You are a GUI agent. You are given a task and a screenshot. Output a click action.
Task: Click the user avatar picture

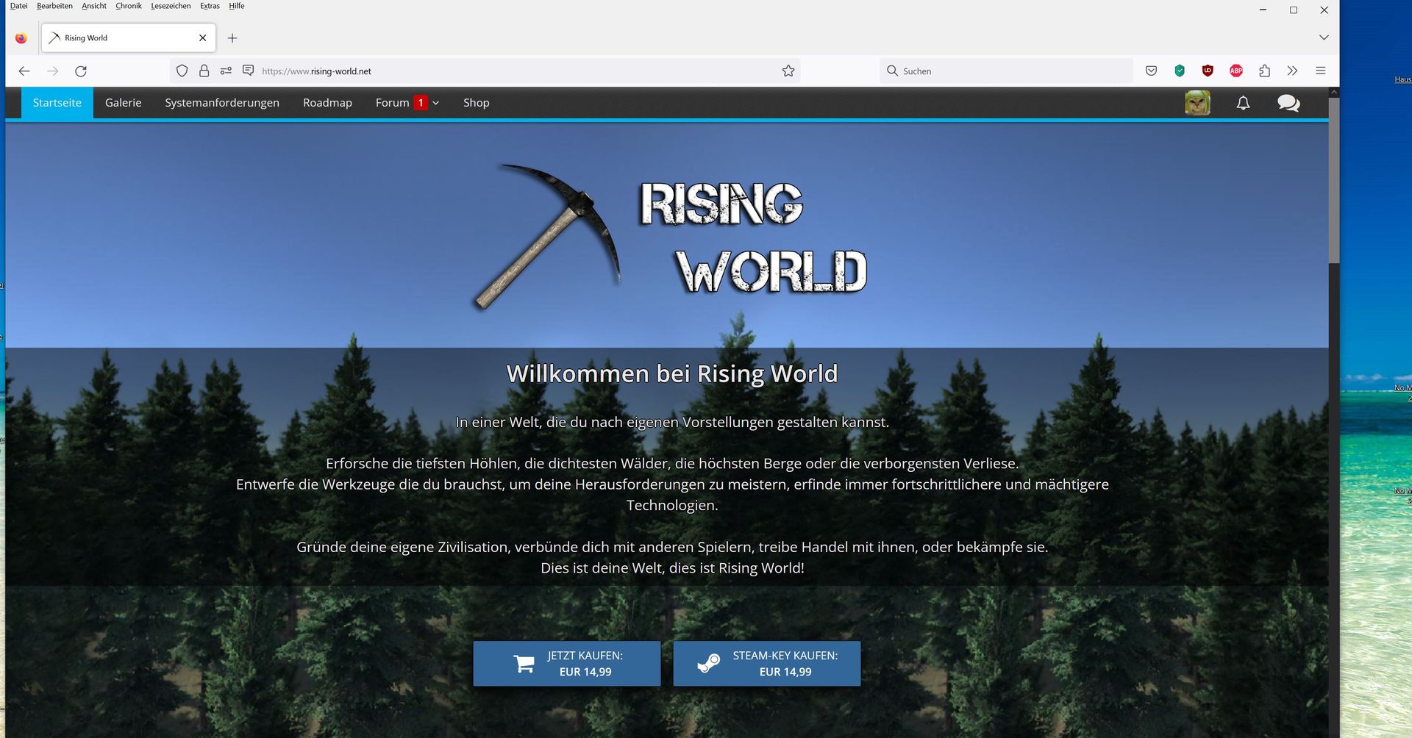pos(1197,103)
